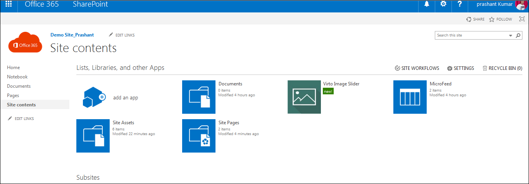Image resolution: width=529 pixels, height=184 pixels.
Task: Click the search magnifier icon
Action: pyautogui.click(x=519, y=35)
